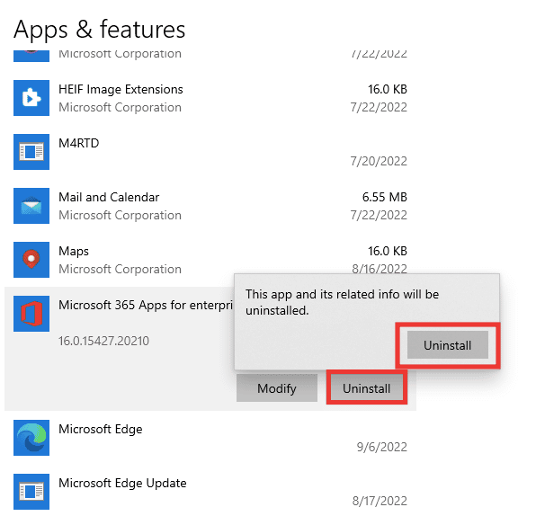Screen dimensions: 536x525
Task: Click the HEIF Image Extensions app icon
Action: pos(31,98)
